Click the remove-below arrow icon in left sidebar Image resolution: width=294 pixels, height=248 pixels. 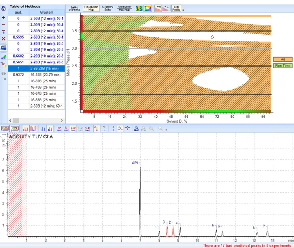[4, 32]
